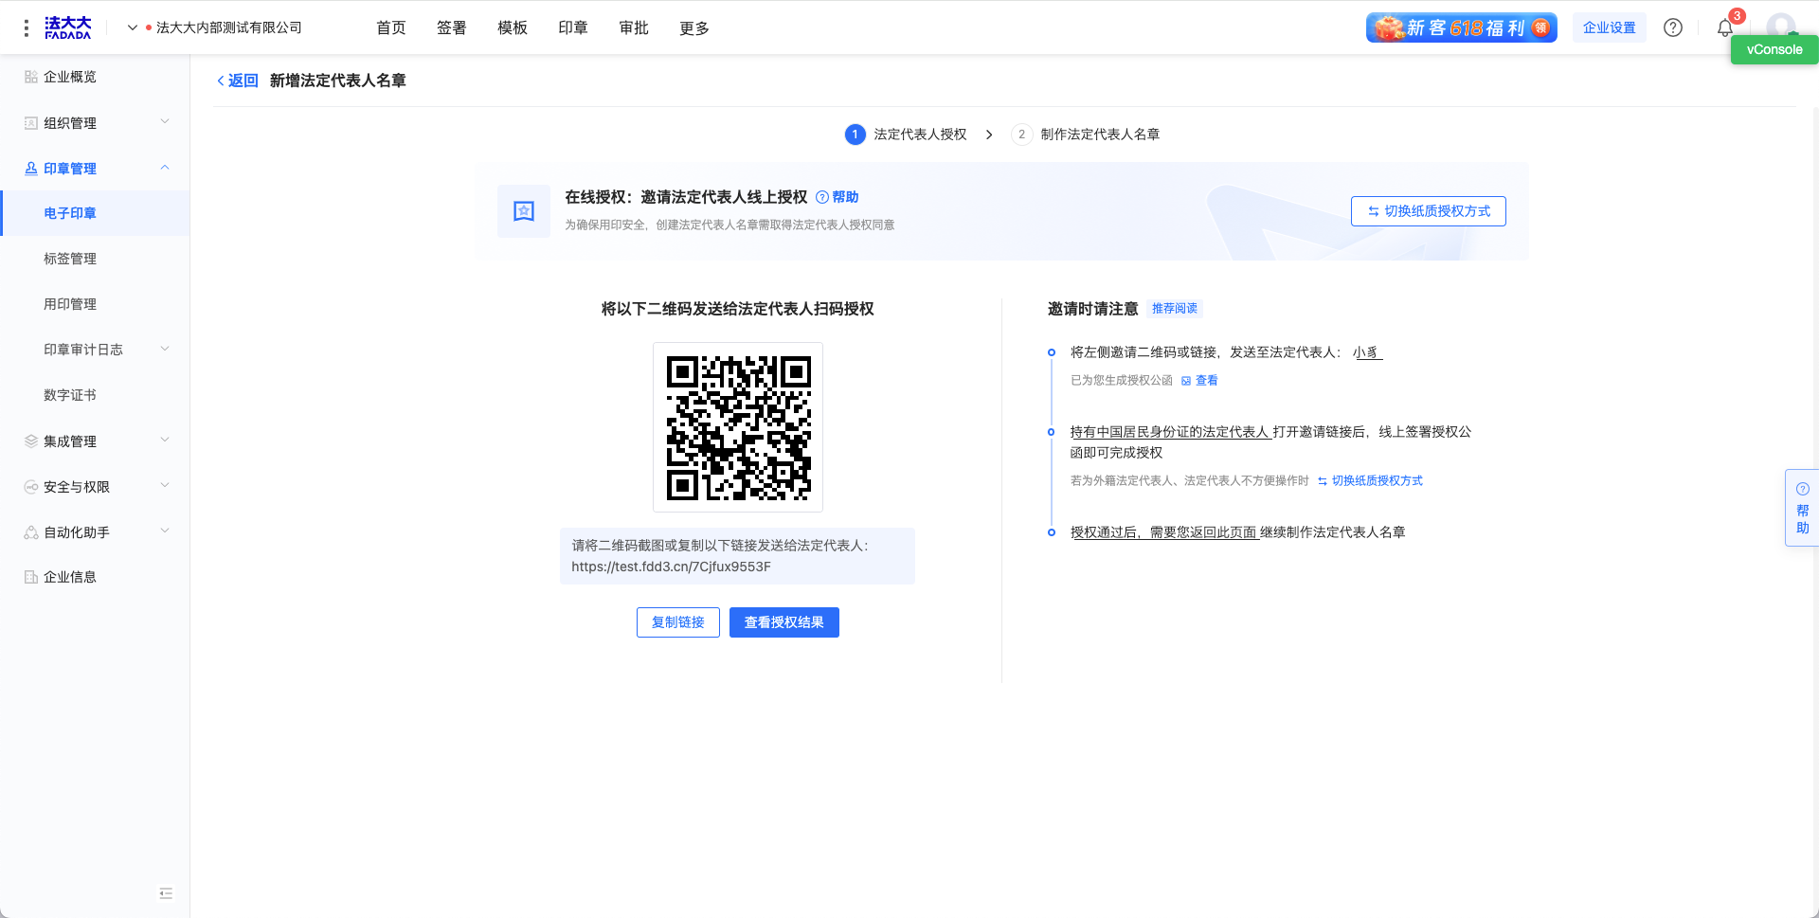Open the vConsole debug panel

[1774, 49]
